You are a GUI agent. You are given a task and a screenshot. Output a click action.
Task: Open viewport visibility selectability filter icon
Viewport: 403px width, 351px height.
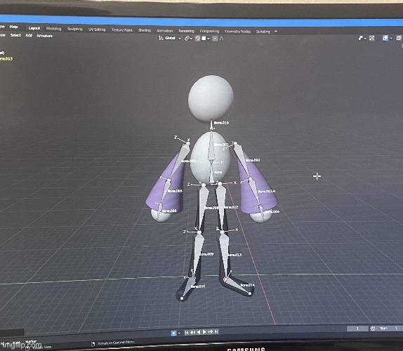pos(360,38)
